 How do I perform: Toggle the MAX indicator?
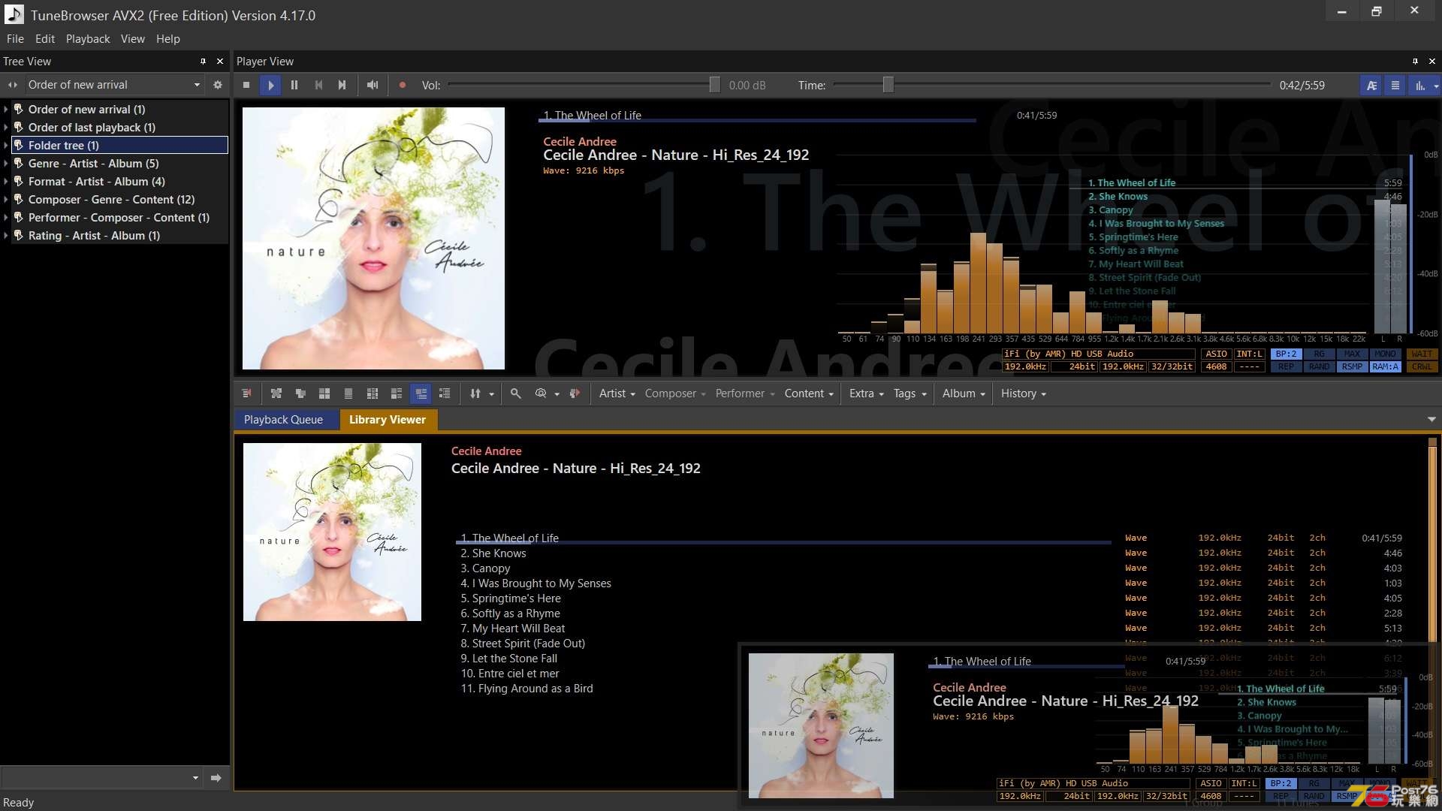(1352, 354)
